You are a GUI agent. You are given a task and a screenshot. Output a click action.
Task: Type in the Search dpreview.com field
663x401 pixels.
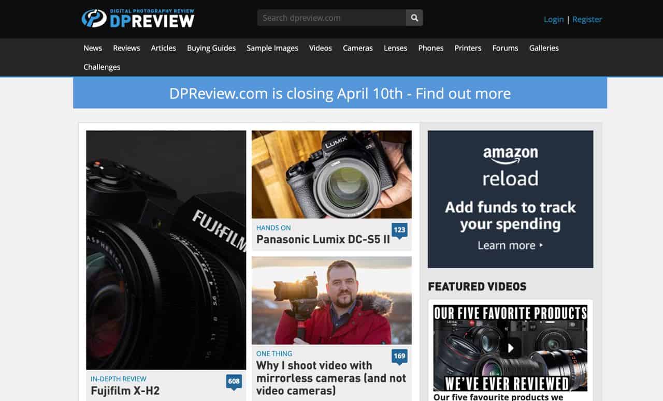(331, 18)
